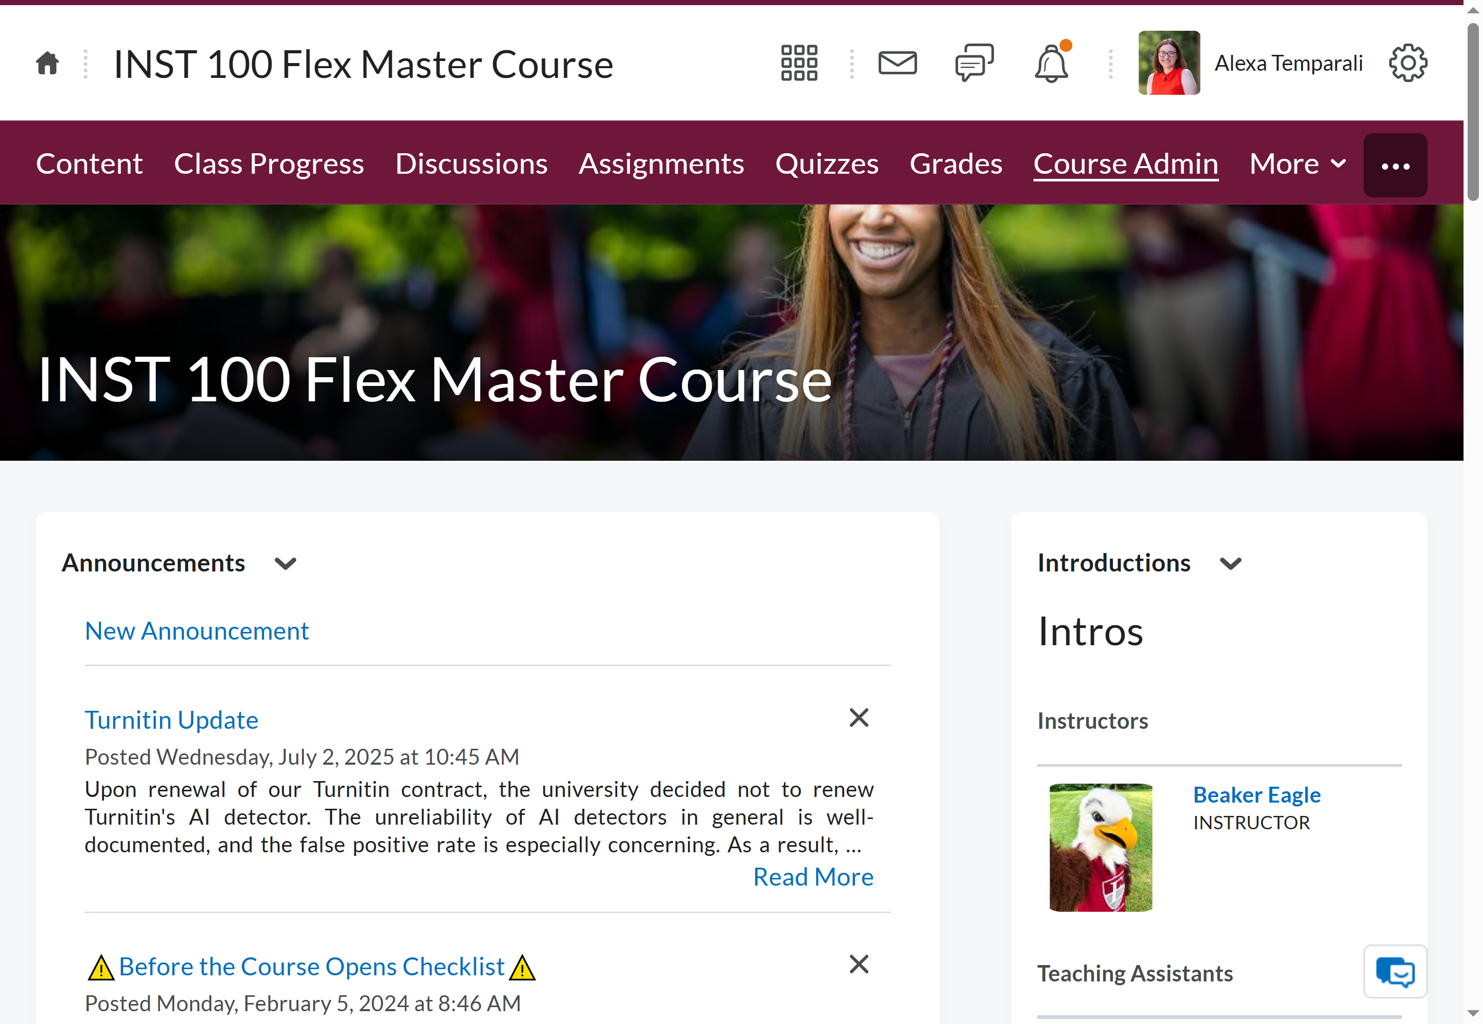Expand the Announcements widget menu chevron
The image size is (1483, 1024).
(x=286, y=563)
